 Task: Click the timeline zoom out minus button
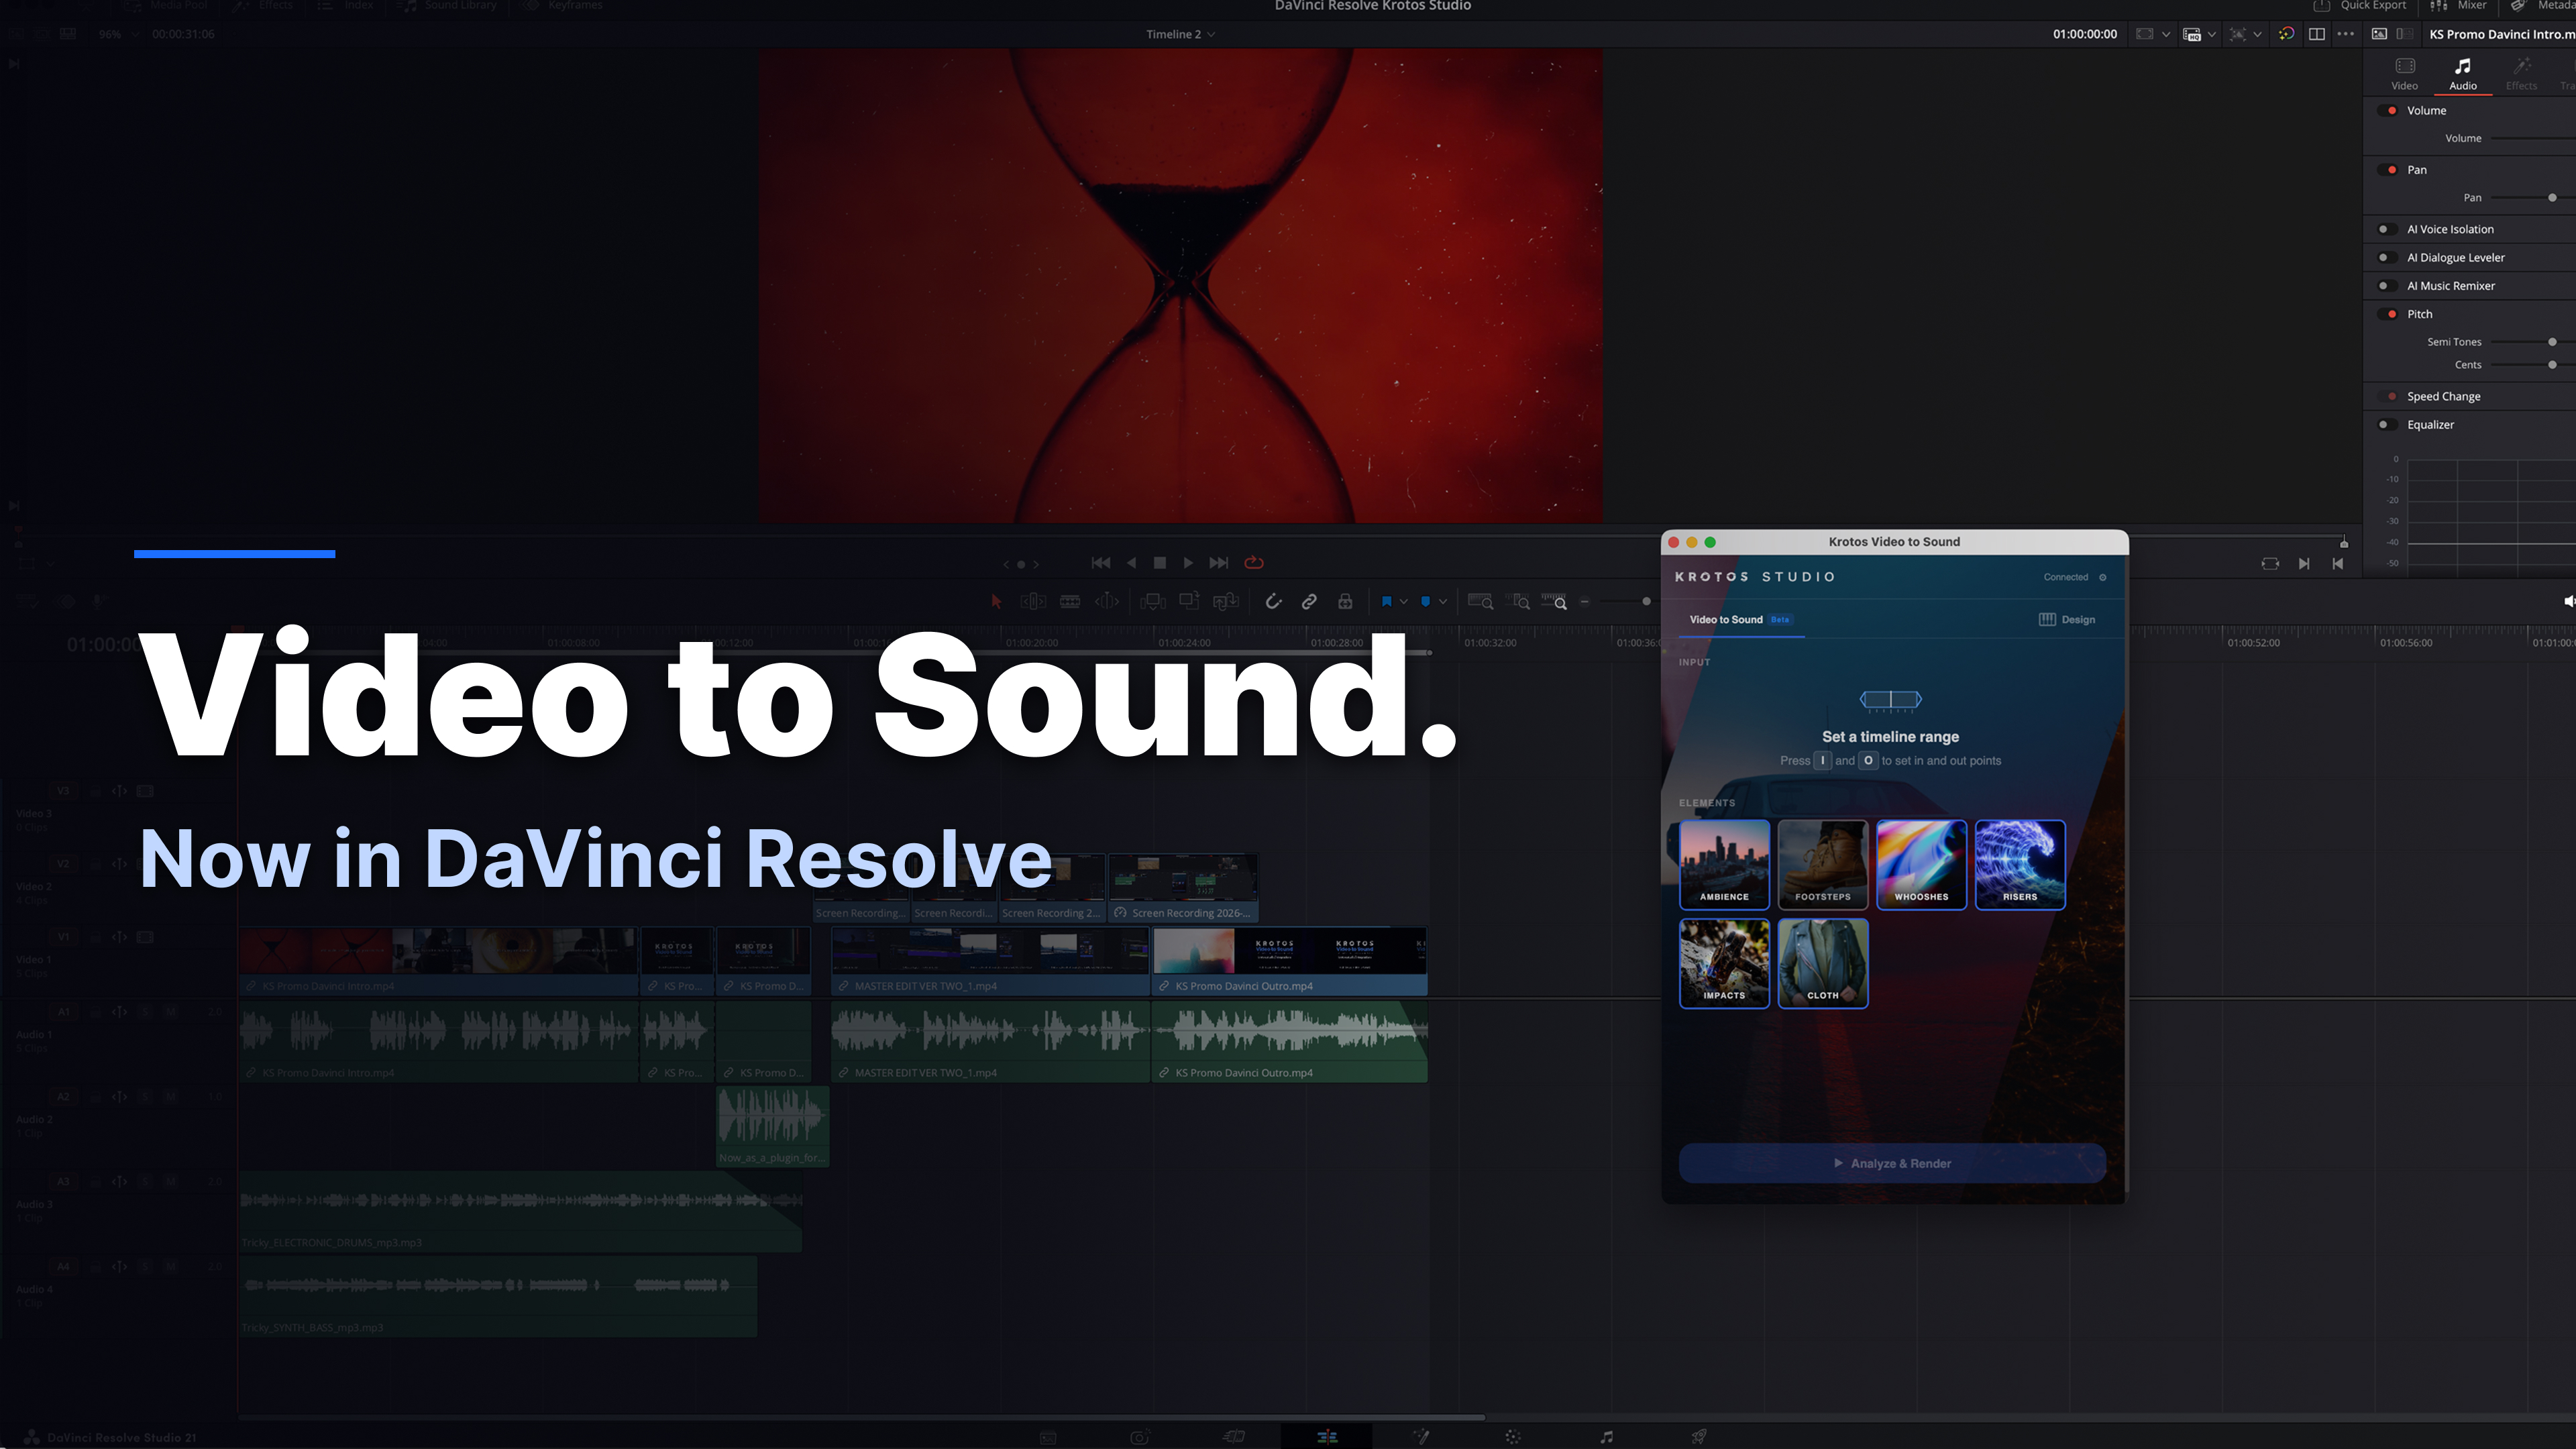(1584, 601)
